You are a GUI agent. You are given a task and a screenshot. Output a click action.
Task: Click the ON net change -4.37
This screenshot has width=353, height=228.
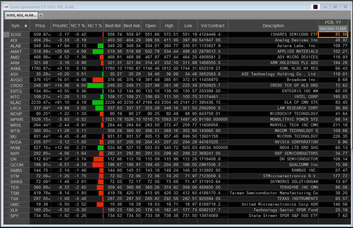(60, 159)
